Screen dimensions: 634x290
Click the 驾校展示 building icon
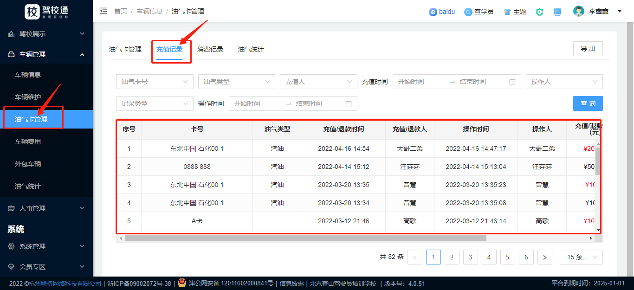click(11, 34)
